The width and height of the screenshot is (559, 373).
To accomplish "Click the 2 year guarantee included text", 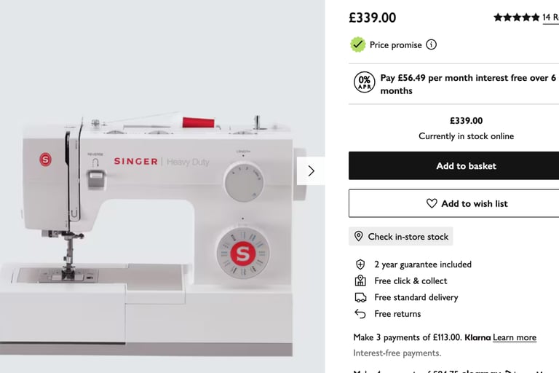I will (423, 264).
